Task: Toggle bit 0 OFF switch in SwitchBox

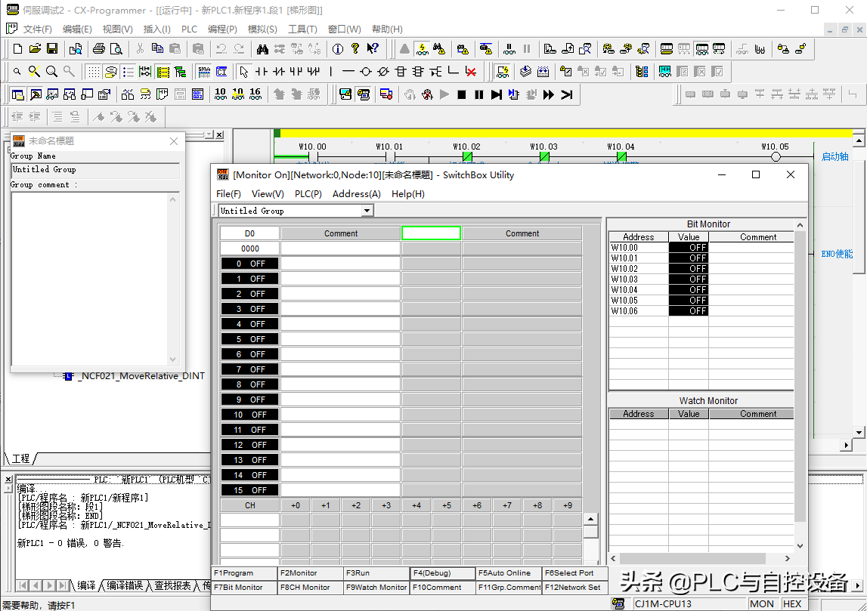Action: [250, 264]
